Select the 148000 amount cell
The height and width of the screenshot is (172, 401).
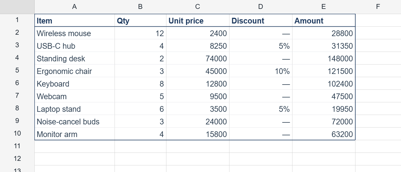[x=324, y=58]
